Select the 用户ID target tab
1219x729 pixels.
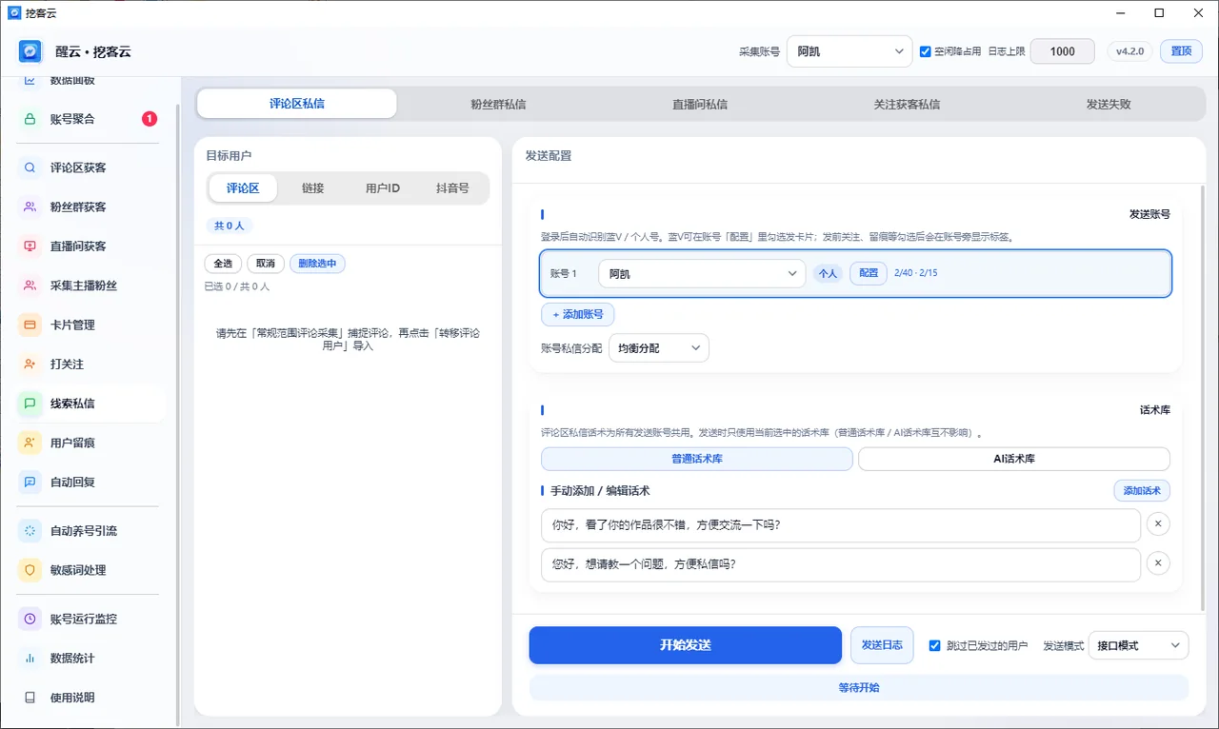tap(383, 188)
